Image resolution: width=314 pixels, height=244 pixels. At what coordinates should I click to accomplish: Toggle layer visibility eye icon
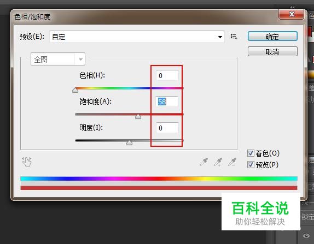pos(306,236)
